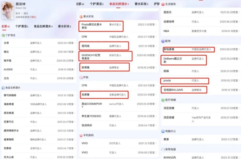Screen dimensions: 241x159
Task: Click the 医疗保健 section header icon
Action: click(x=163, y=100)
